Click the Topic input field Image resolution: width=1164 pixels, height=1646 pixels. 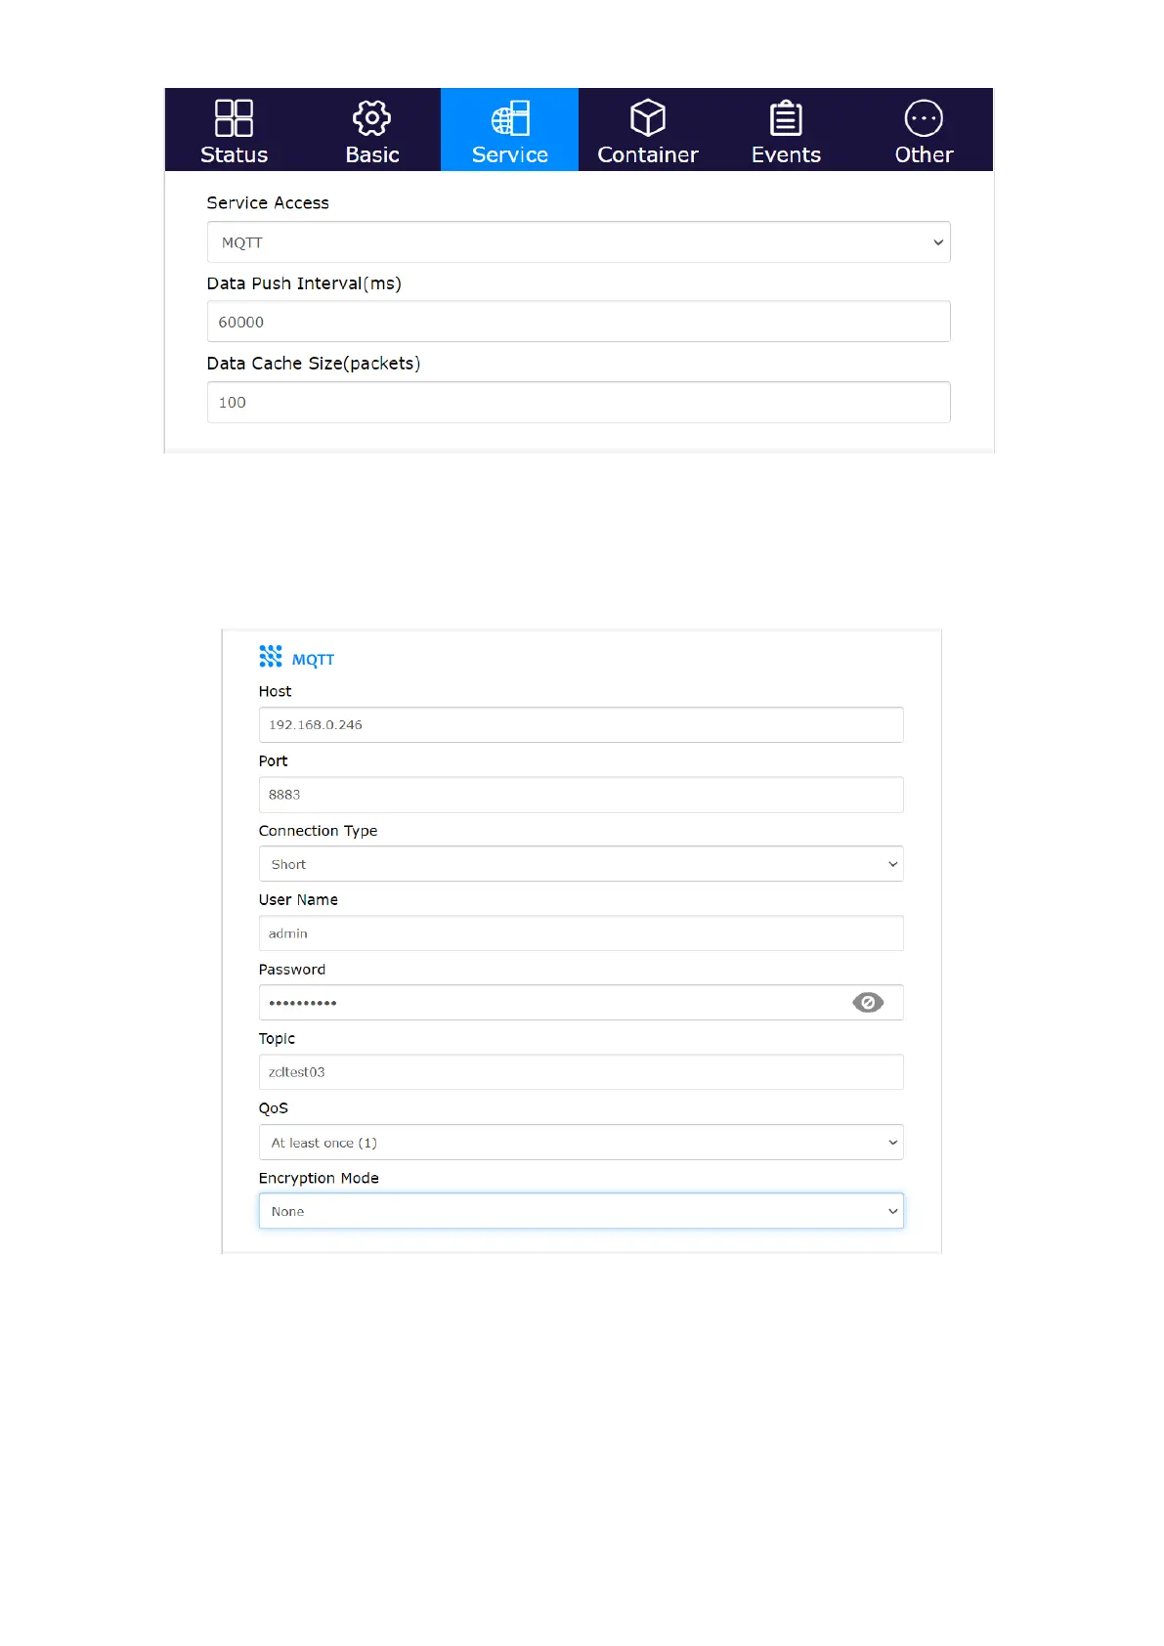pyautogui.click(x=581, y=1072)
